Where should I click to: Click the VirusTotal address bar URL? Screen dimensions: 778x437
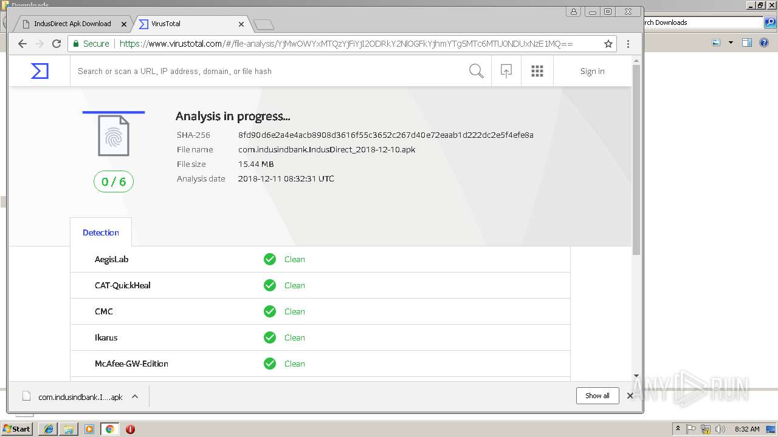click(x=346, y=44)
